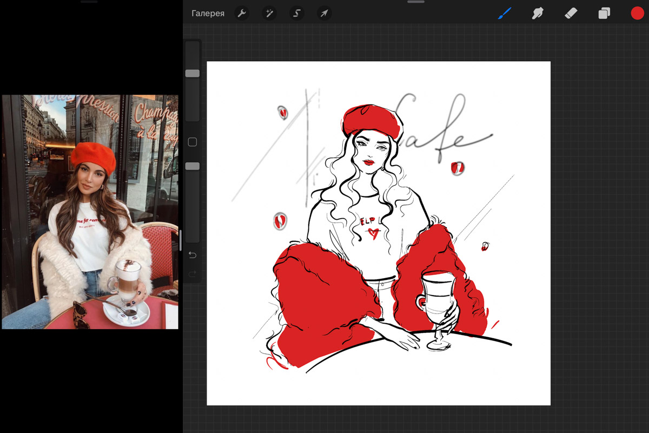Undo the last stroke with sidebar arrow
This screenshot has height=433, width=649.
(x=192, y=255)
